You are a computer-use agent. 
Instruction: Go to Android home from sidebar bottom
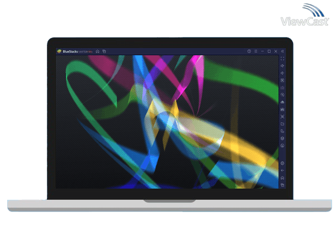[282, 178]
